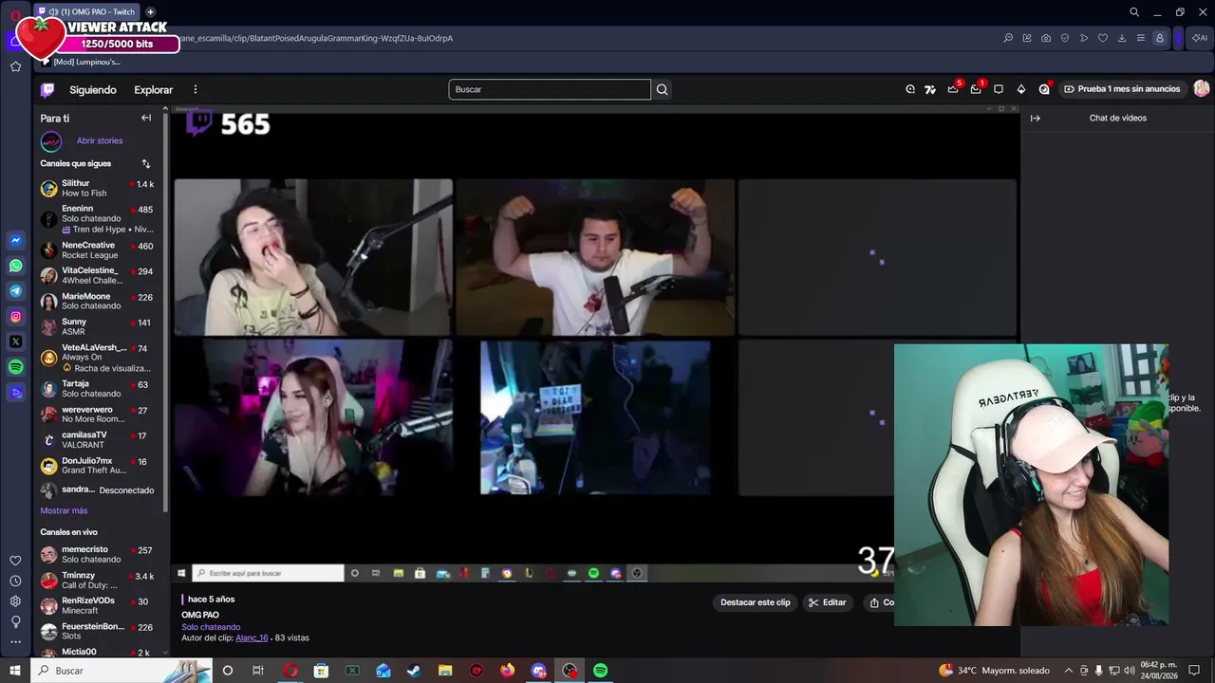Open memecristo's live channel

pyautogui.click(x=98, y=554)
